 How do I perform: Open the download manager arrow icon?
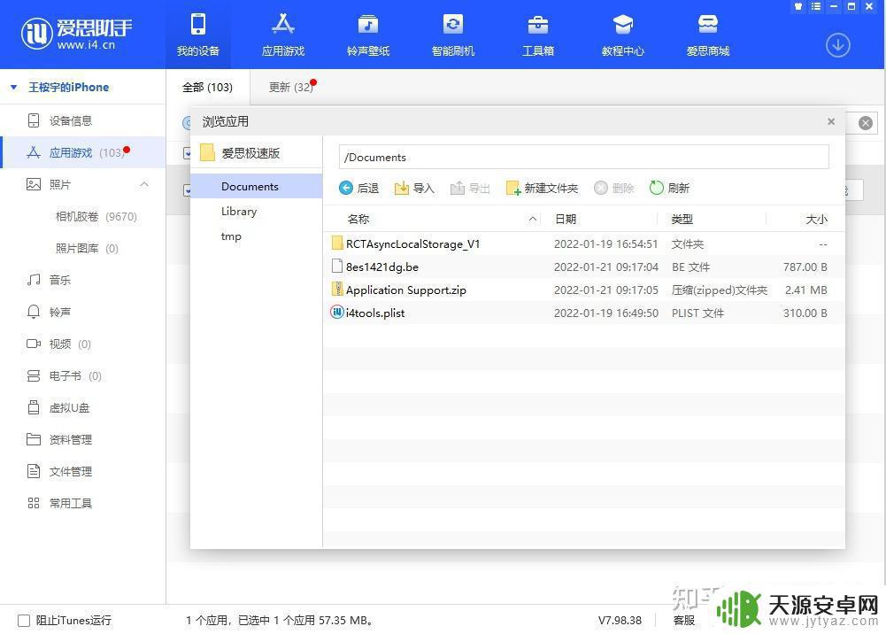837,45
